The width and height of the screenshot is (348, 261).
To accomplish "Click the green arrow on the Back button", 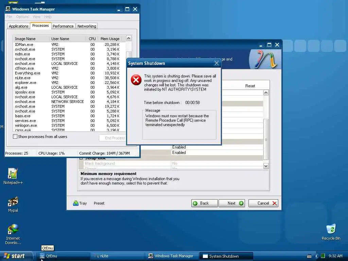I will point(195,203).
